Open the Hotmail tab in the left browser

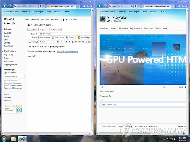(x=62, y=6)
